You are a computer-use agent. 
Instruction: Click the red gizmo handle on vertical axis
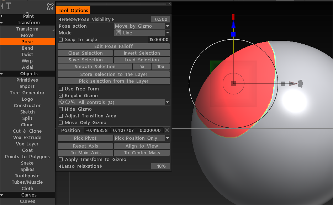[233, 17]
